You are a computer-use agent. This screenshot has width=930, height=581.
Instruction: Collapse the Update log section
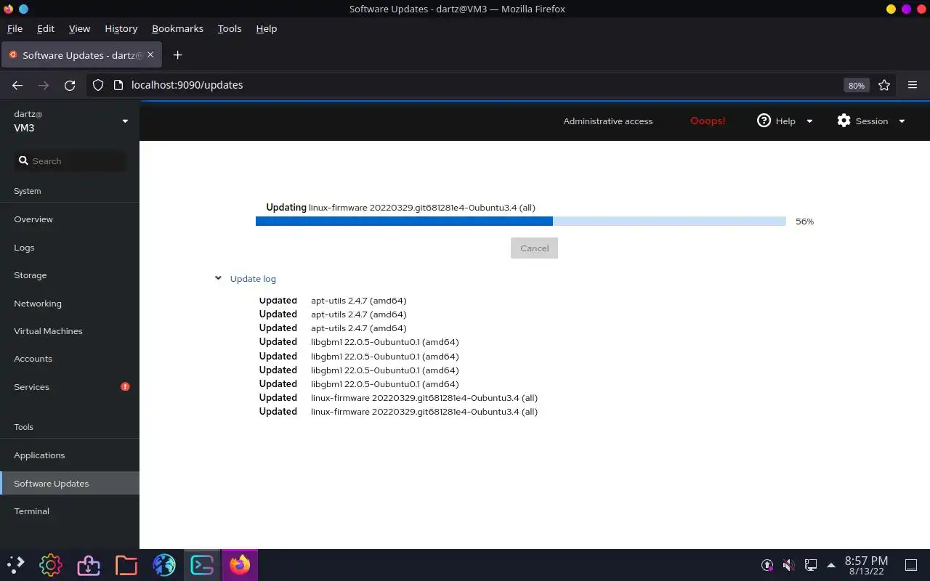[246, 279]
